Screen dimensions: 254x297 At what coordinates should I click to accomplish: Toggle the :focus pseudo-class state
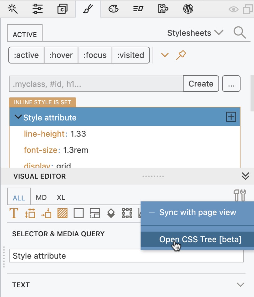[95, 55]
